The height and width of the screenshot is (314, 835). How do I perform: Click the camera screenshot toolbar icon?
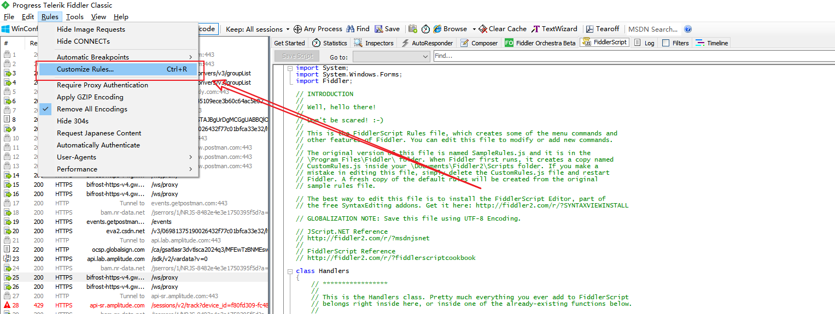[x=413, y=29]
